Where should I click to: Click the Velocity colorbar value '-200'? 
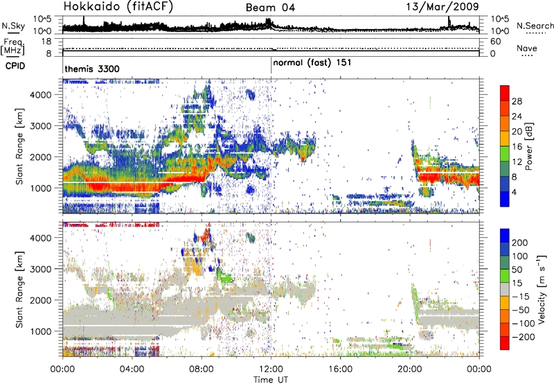click(524, 337)
